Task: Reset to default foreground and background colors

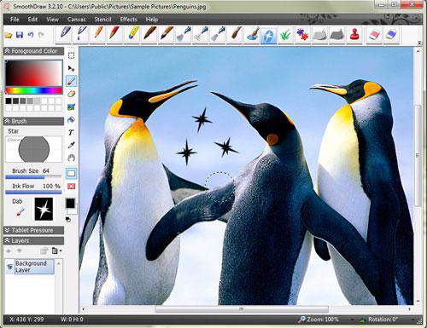Action: [x=68, y=219]
